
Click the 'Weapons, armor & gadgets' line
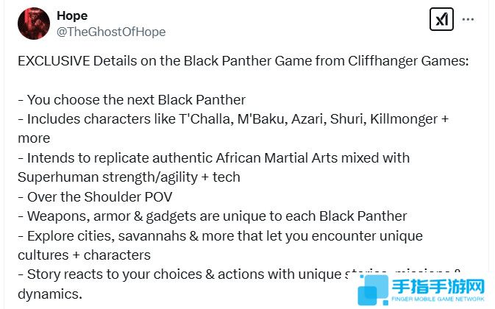pyautogui.click(x=213, y=216)
